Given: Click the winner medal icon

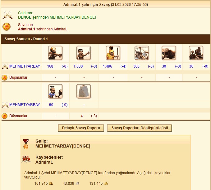Looking at the screenshot, I should coord(26,144).
